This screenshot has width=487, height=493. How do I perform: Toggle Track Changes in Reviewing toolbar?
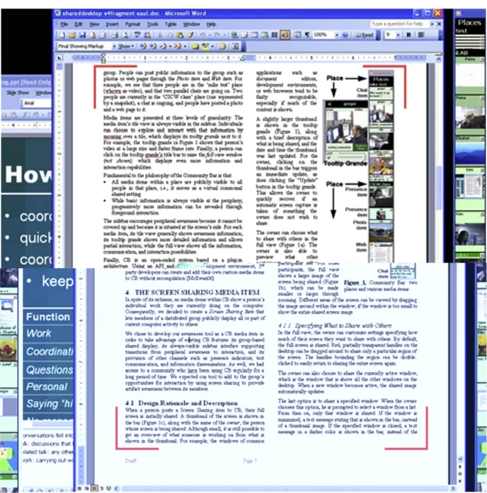coord(222,47)
